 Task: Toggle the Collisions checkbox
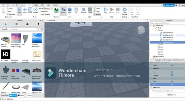pyautogui.click(x=40, y=12)
